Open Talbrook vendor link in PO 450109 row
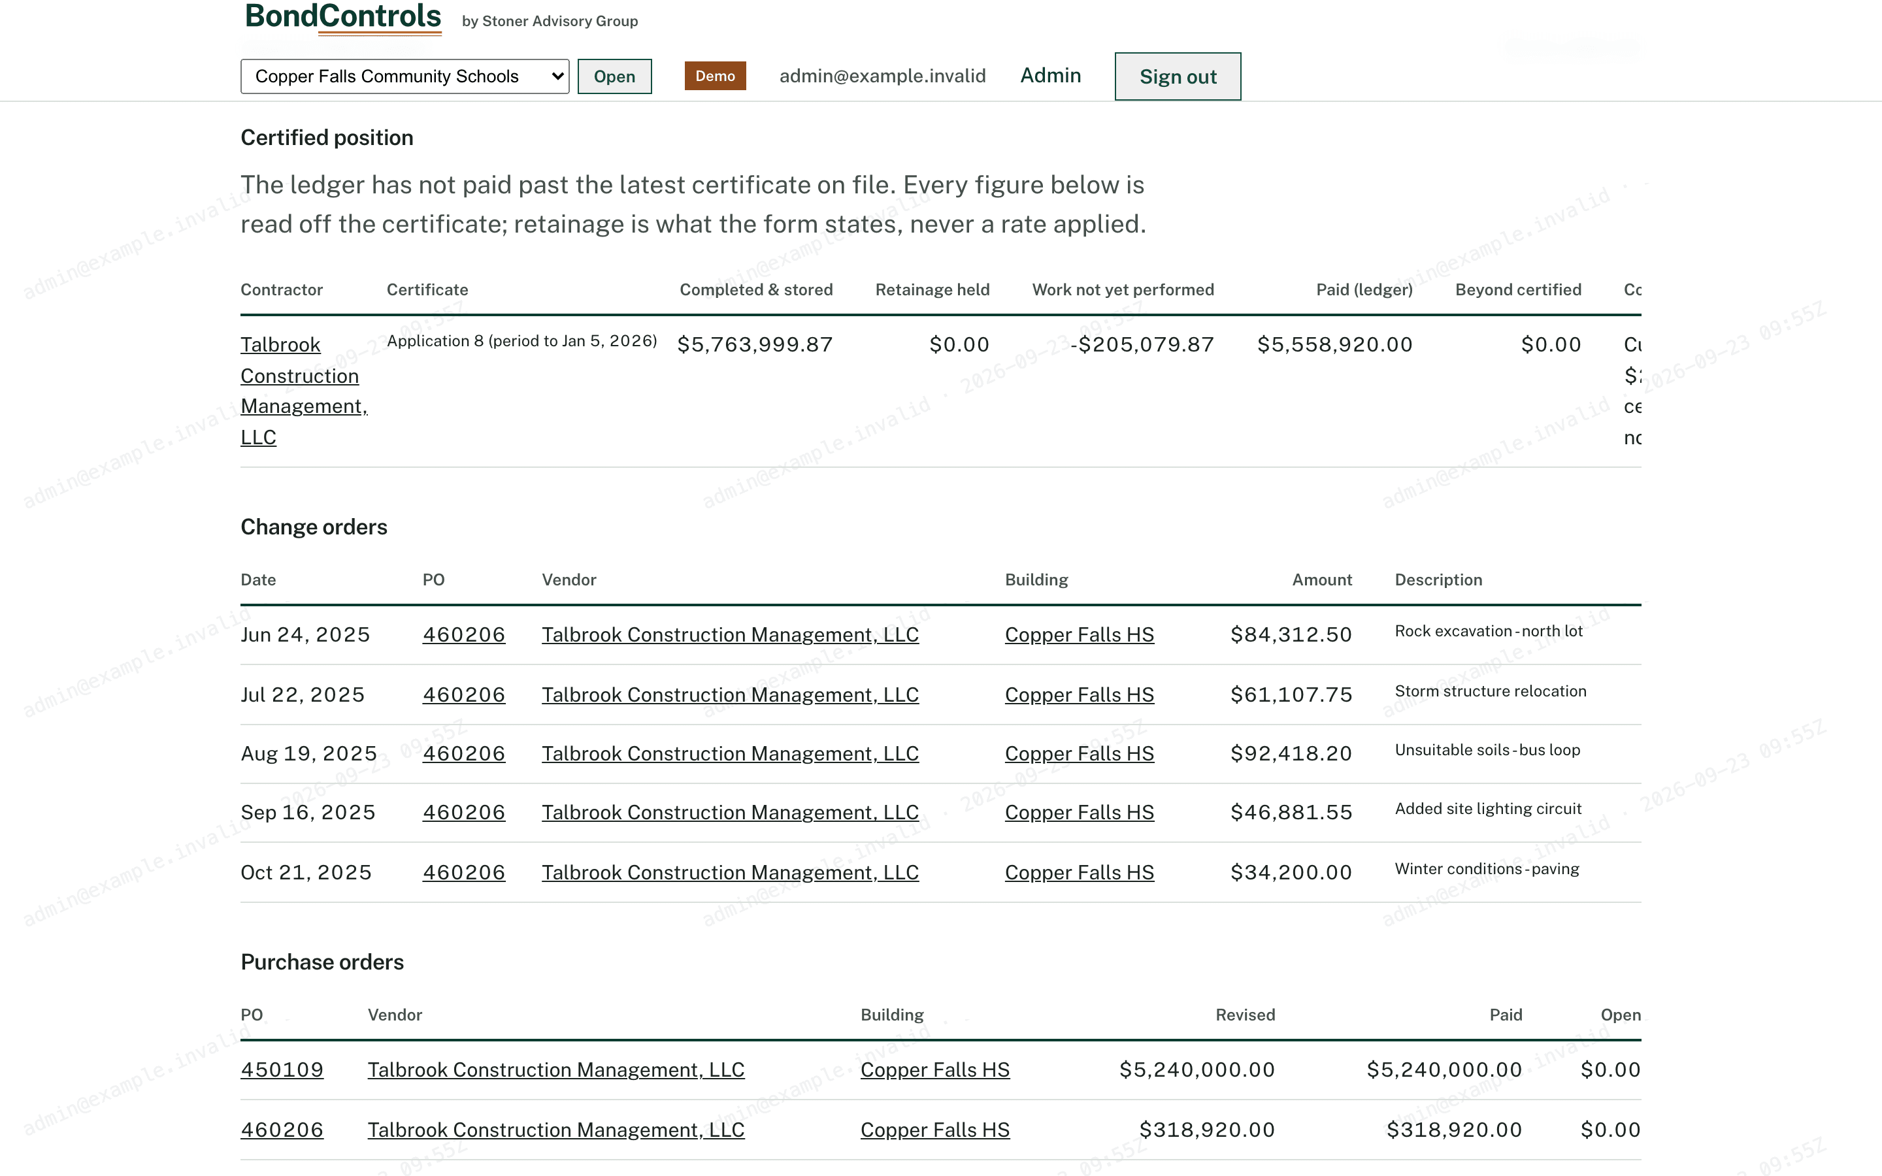The width and height of the screenshot is (1882, 1176). click(x=556, y=1070)
